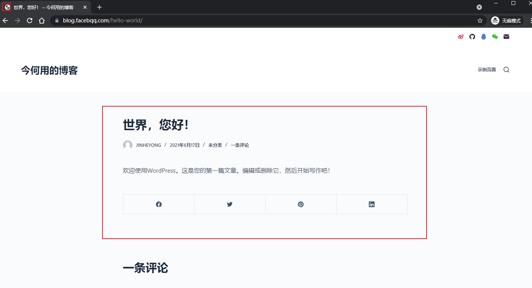The width and height of the screenshot is (532, 288).
Task: Close the 世界，您好！ tab
Action: click(x=85, y=7)
